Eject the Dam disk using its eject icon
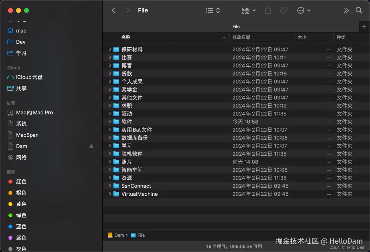 [91, 146]
